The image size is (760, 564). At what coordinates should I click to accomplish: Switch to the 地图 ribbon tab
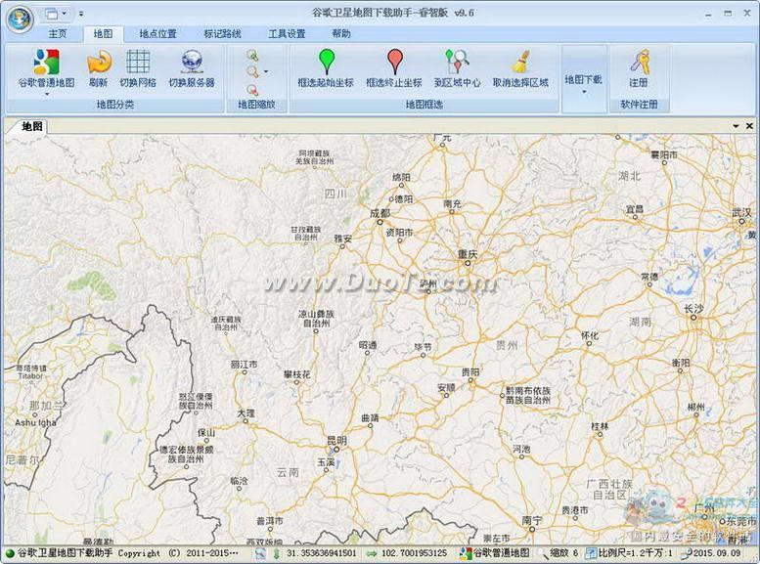coord(103,34)
